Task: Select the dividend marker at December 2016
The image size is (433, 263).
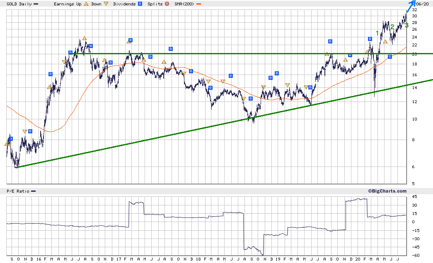Action: coord(111,63)
